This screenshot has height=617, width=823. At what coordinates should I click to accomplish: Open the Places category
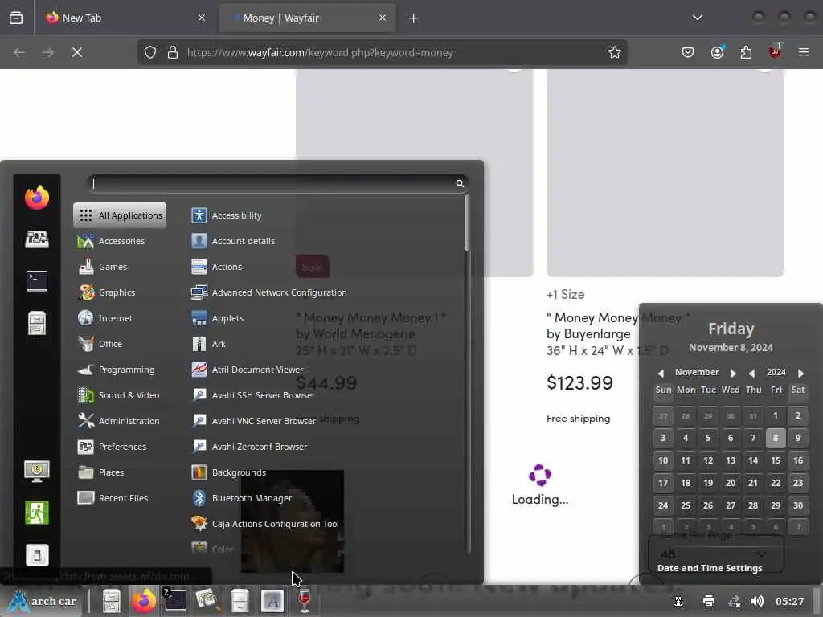[x=121, y=472]
